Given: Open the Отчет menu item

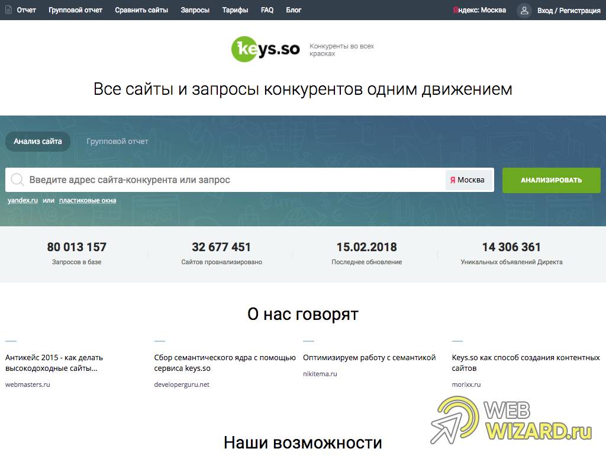Looking at the screenshot, I should point(26,10).
